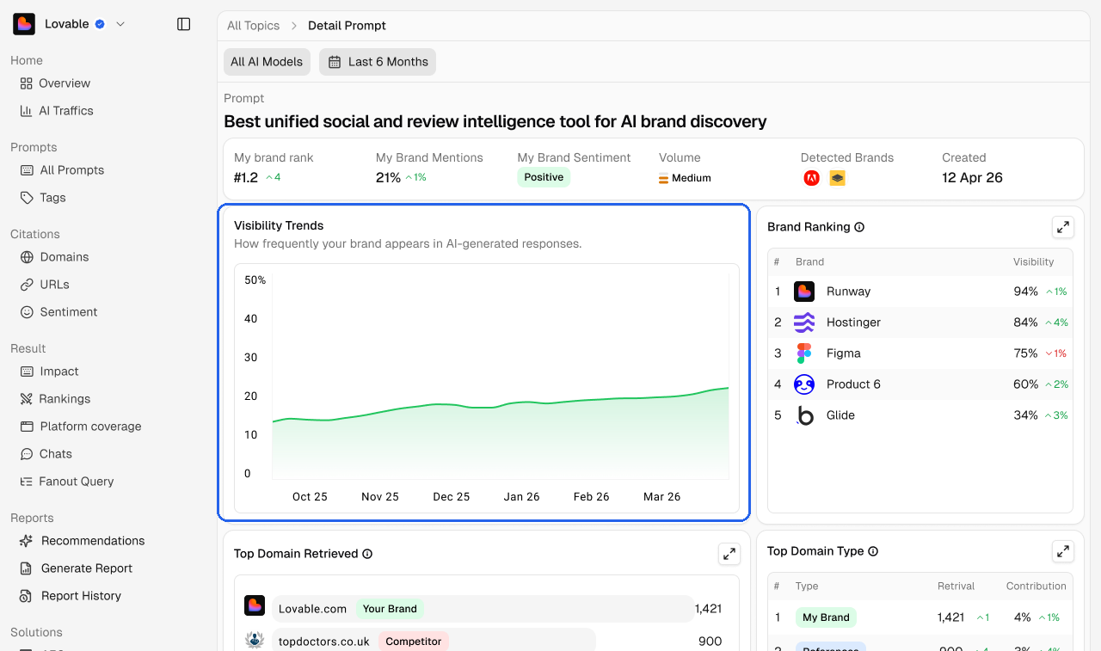Screen dimensions: 1101x651
Task: Open the All AI Models filter
Action: (267, 62)
